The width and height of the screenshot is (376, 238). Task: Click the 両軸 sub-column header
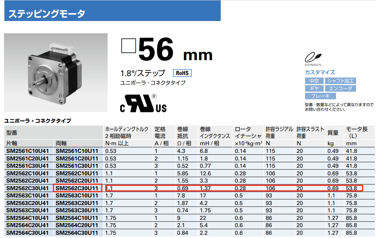[61, 143]
